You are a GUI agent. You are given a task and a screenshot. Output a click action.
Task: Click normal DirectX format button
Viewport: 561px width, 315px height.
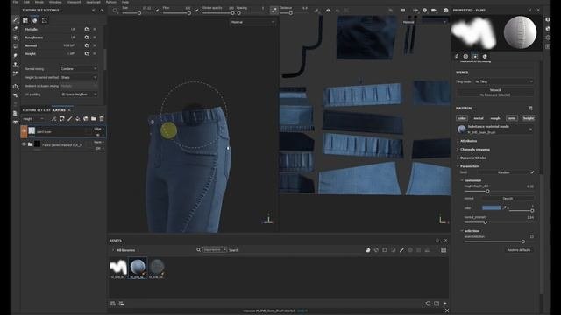(508, 199)
